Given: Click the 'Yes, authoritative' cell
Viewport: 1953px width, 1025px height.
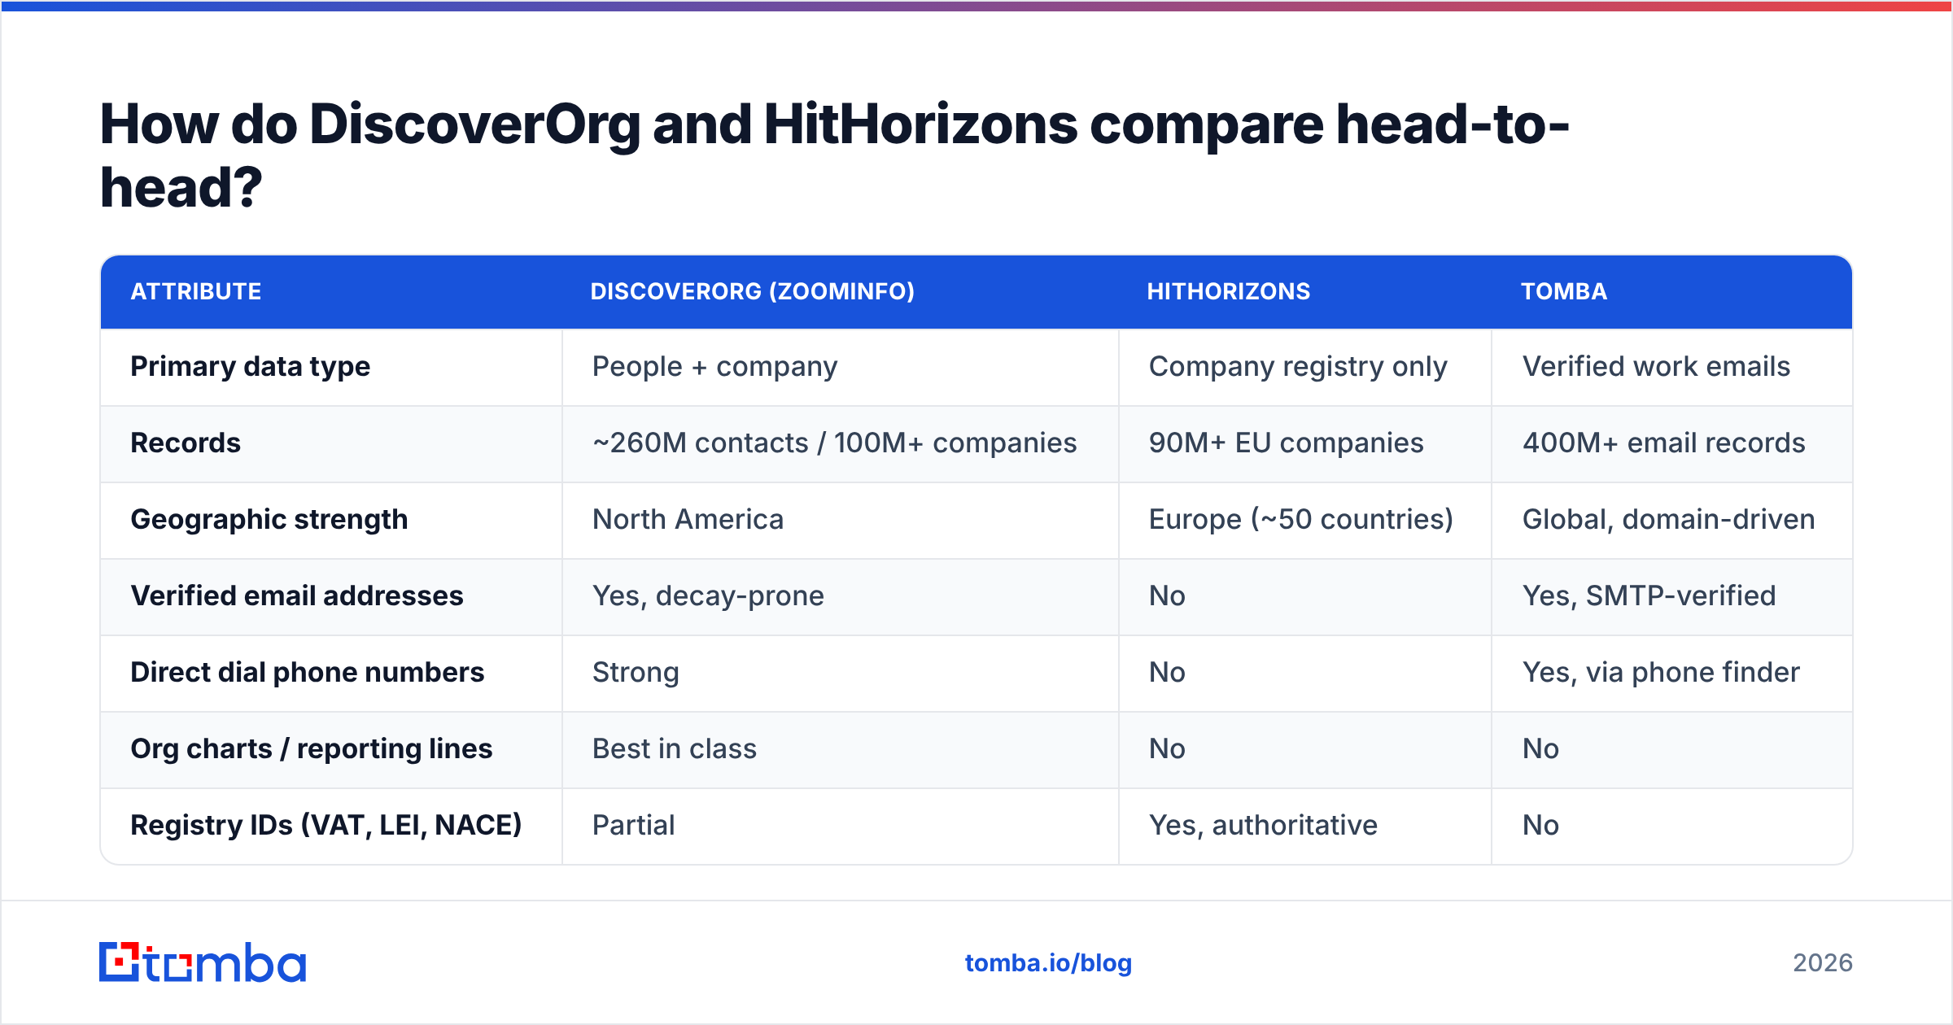Looking at the screenshot, I should [1263, 826].
